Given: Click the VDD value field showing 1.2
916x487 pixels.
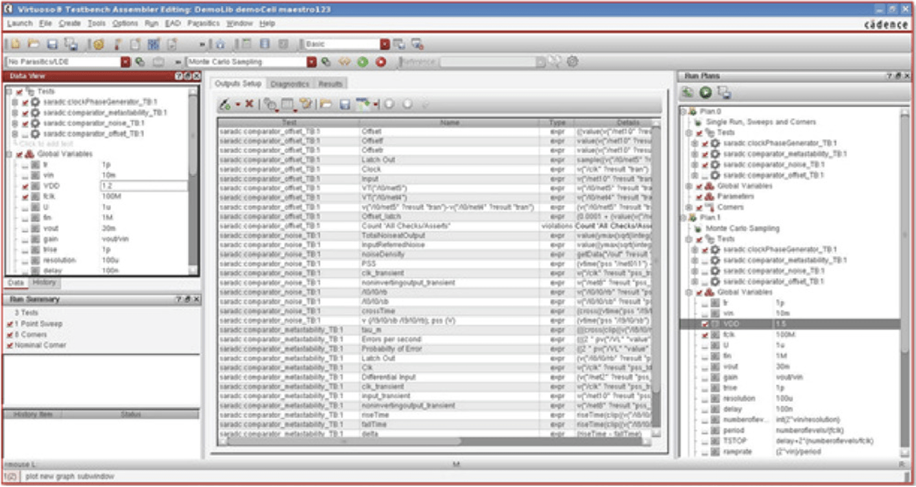Looking at the screenshot, I should point(143,186).
